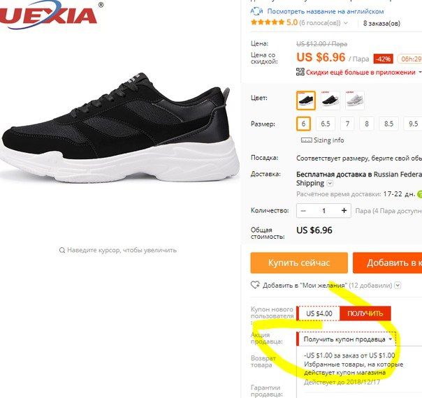This screenshot has height=398, width=422.
Task: Select shoe size 8.5
Action: point(388,124)
